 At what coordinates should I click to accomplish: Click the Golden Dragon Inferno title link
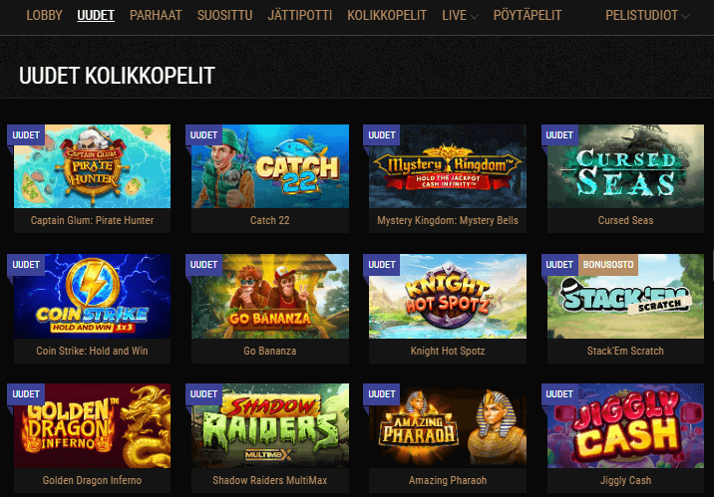tap(92, 480)
